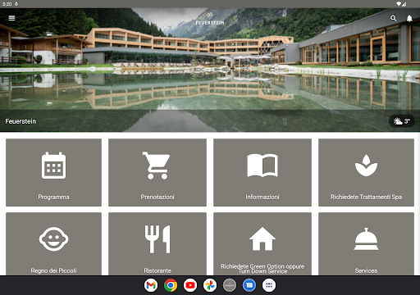This screenshot has height=295, width=420.
Task: Open the Services bell tile
Action: tap(366, 243)
